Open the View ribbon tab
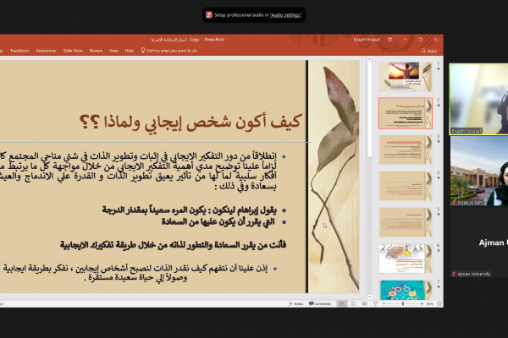Screen dimensions: 508x338 (114, 51)
